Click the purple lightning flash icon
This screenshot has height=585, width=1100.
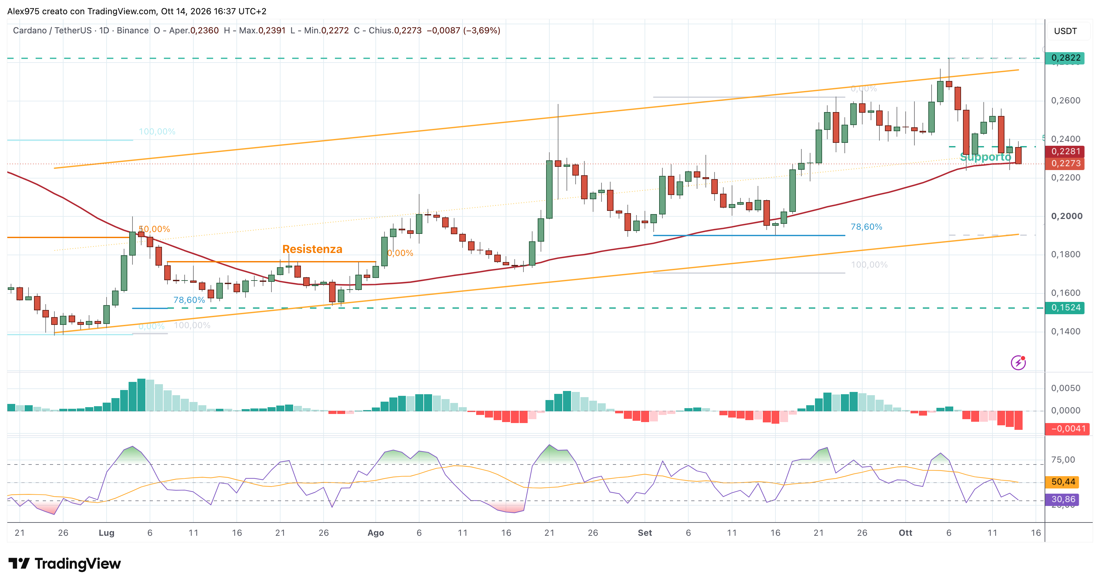tap(1018, 362)
